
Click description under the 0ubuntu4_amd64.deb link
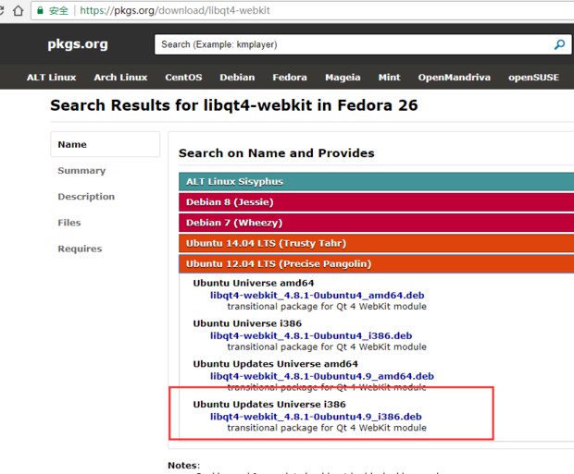pyautogui.click(x=327, y=307)
